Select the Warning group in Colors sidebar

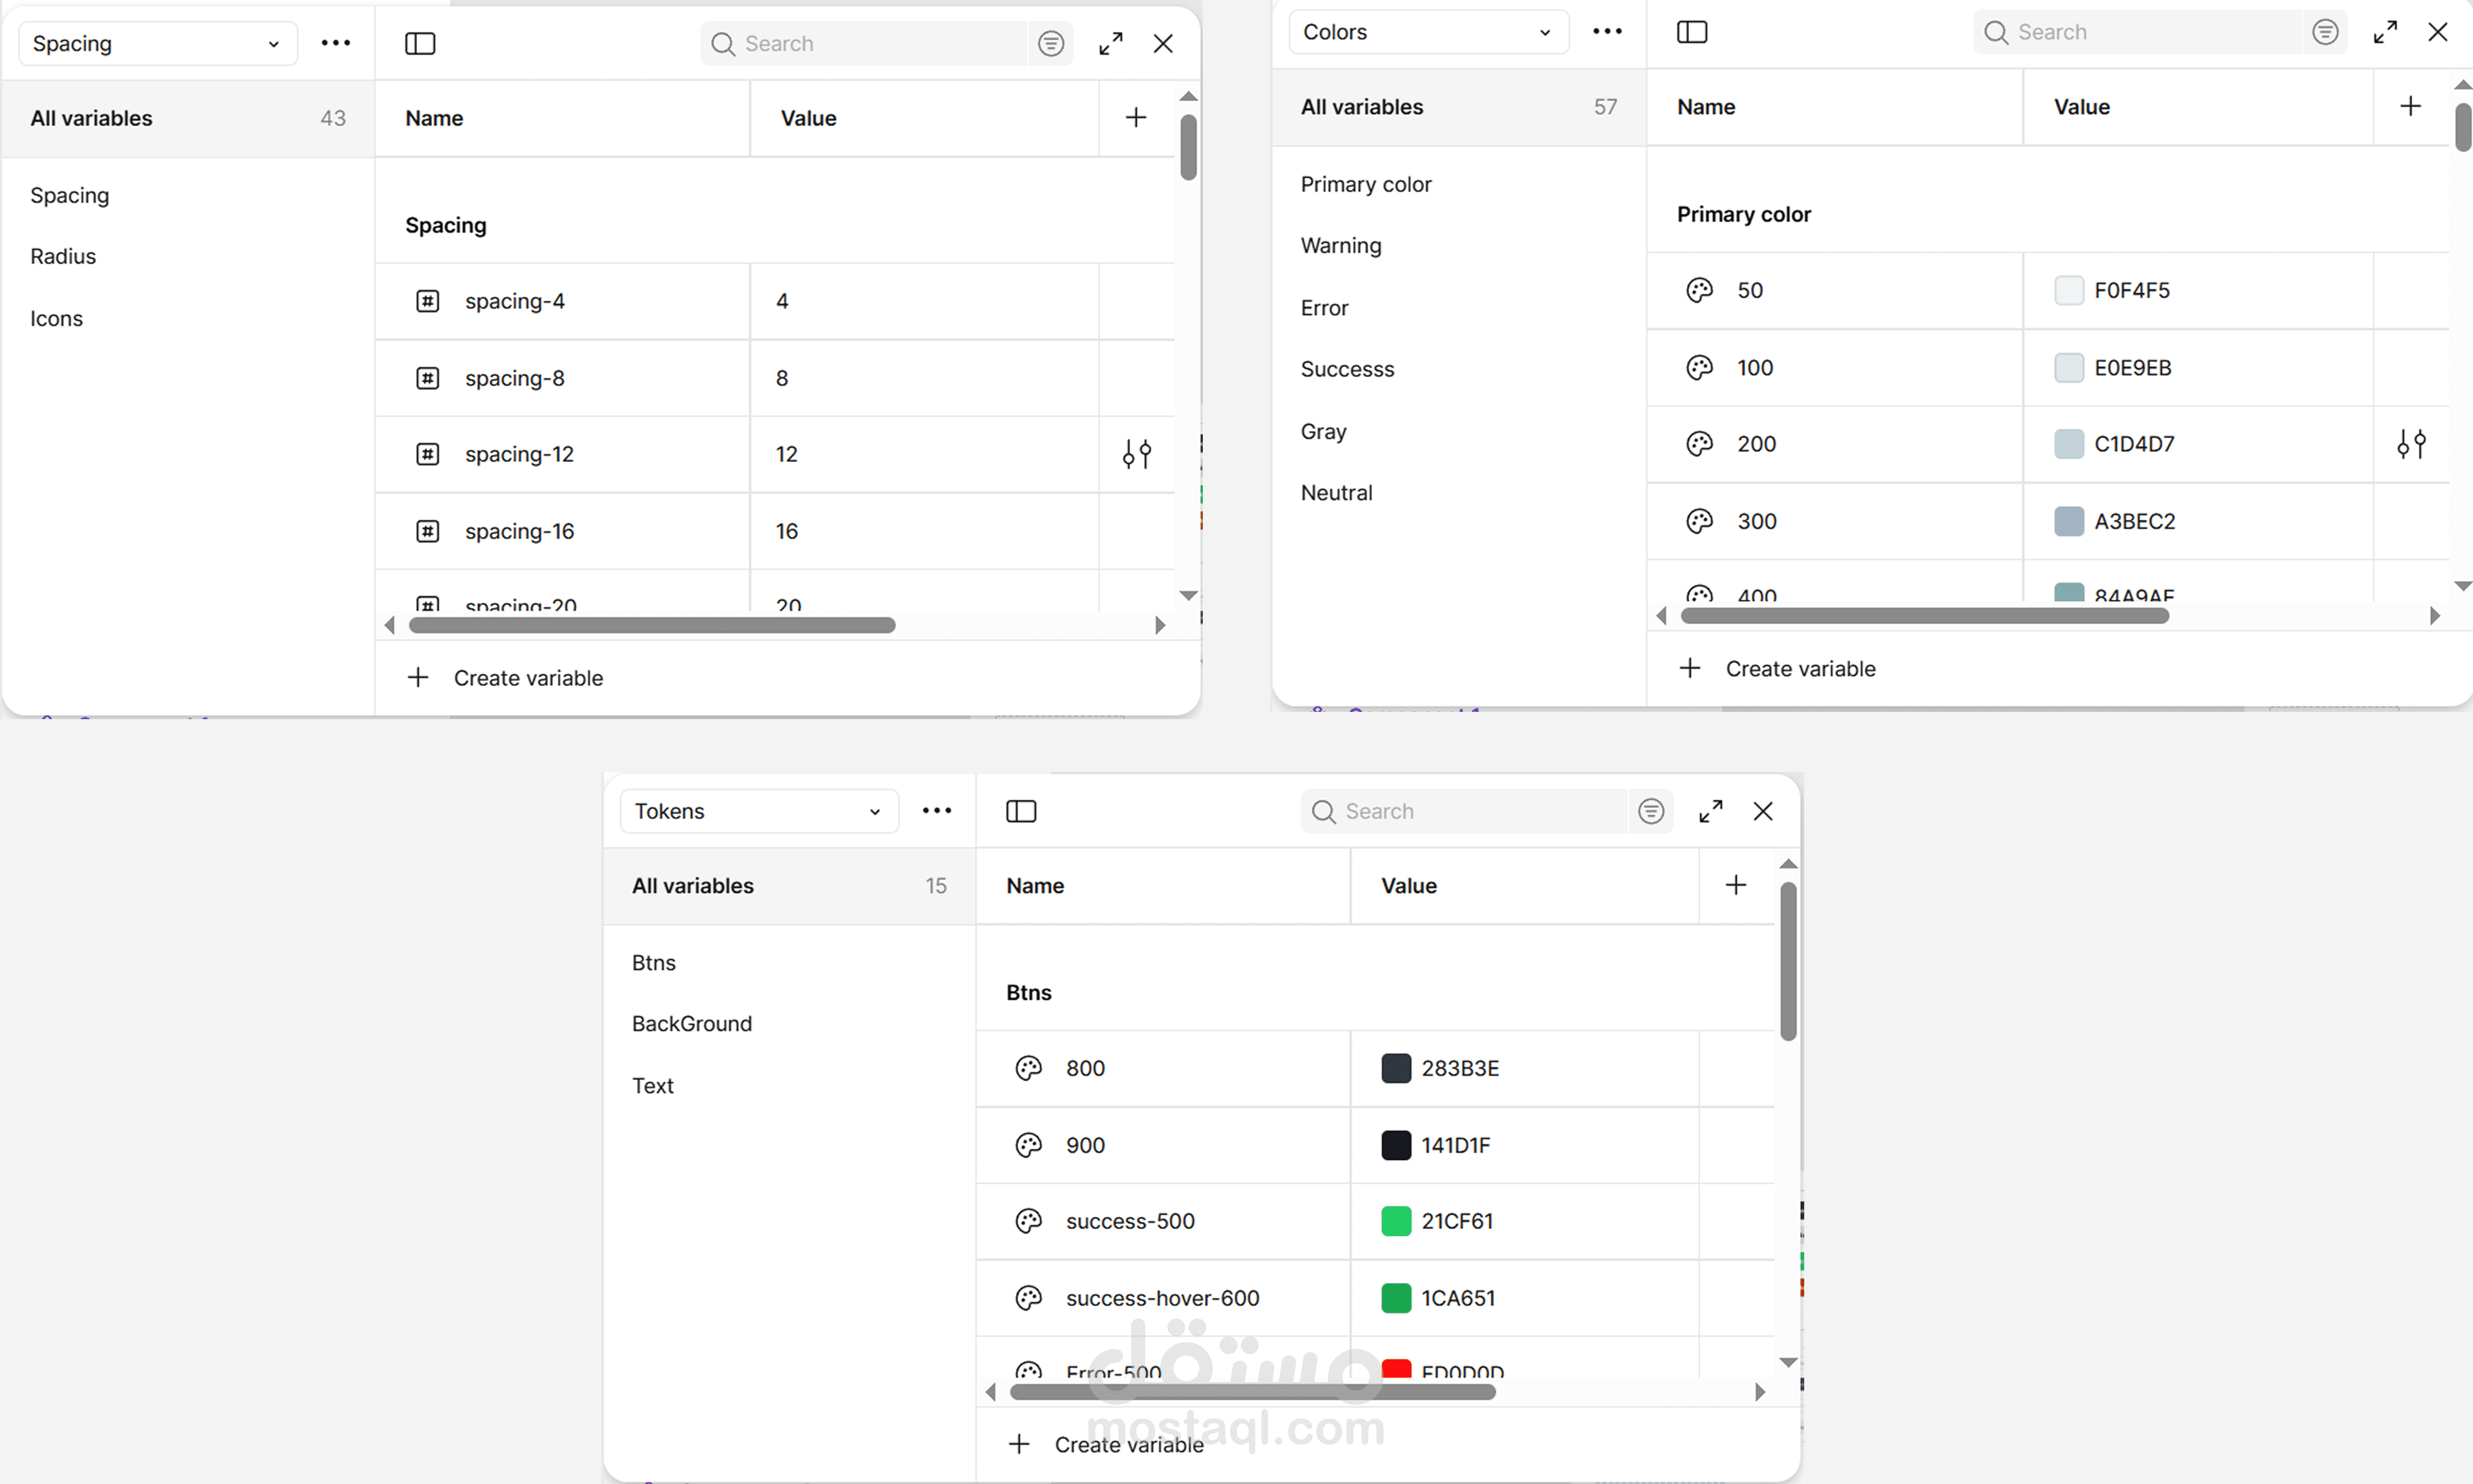pos(1341,246)
